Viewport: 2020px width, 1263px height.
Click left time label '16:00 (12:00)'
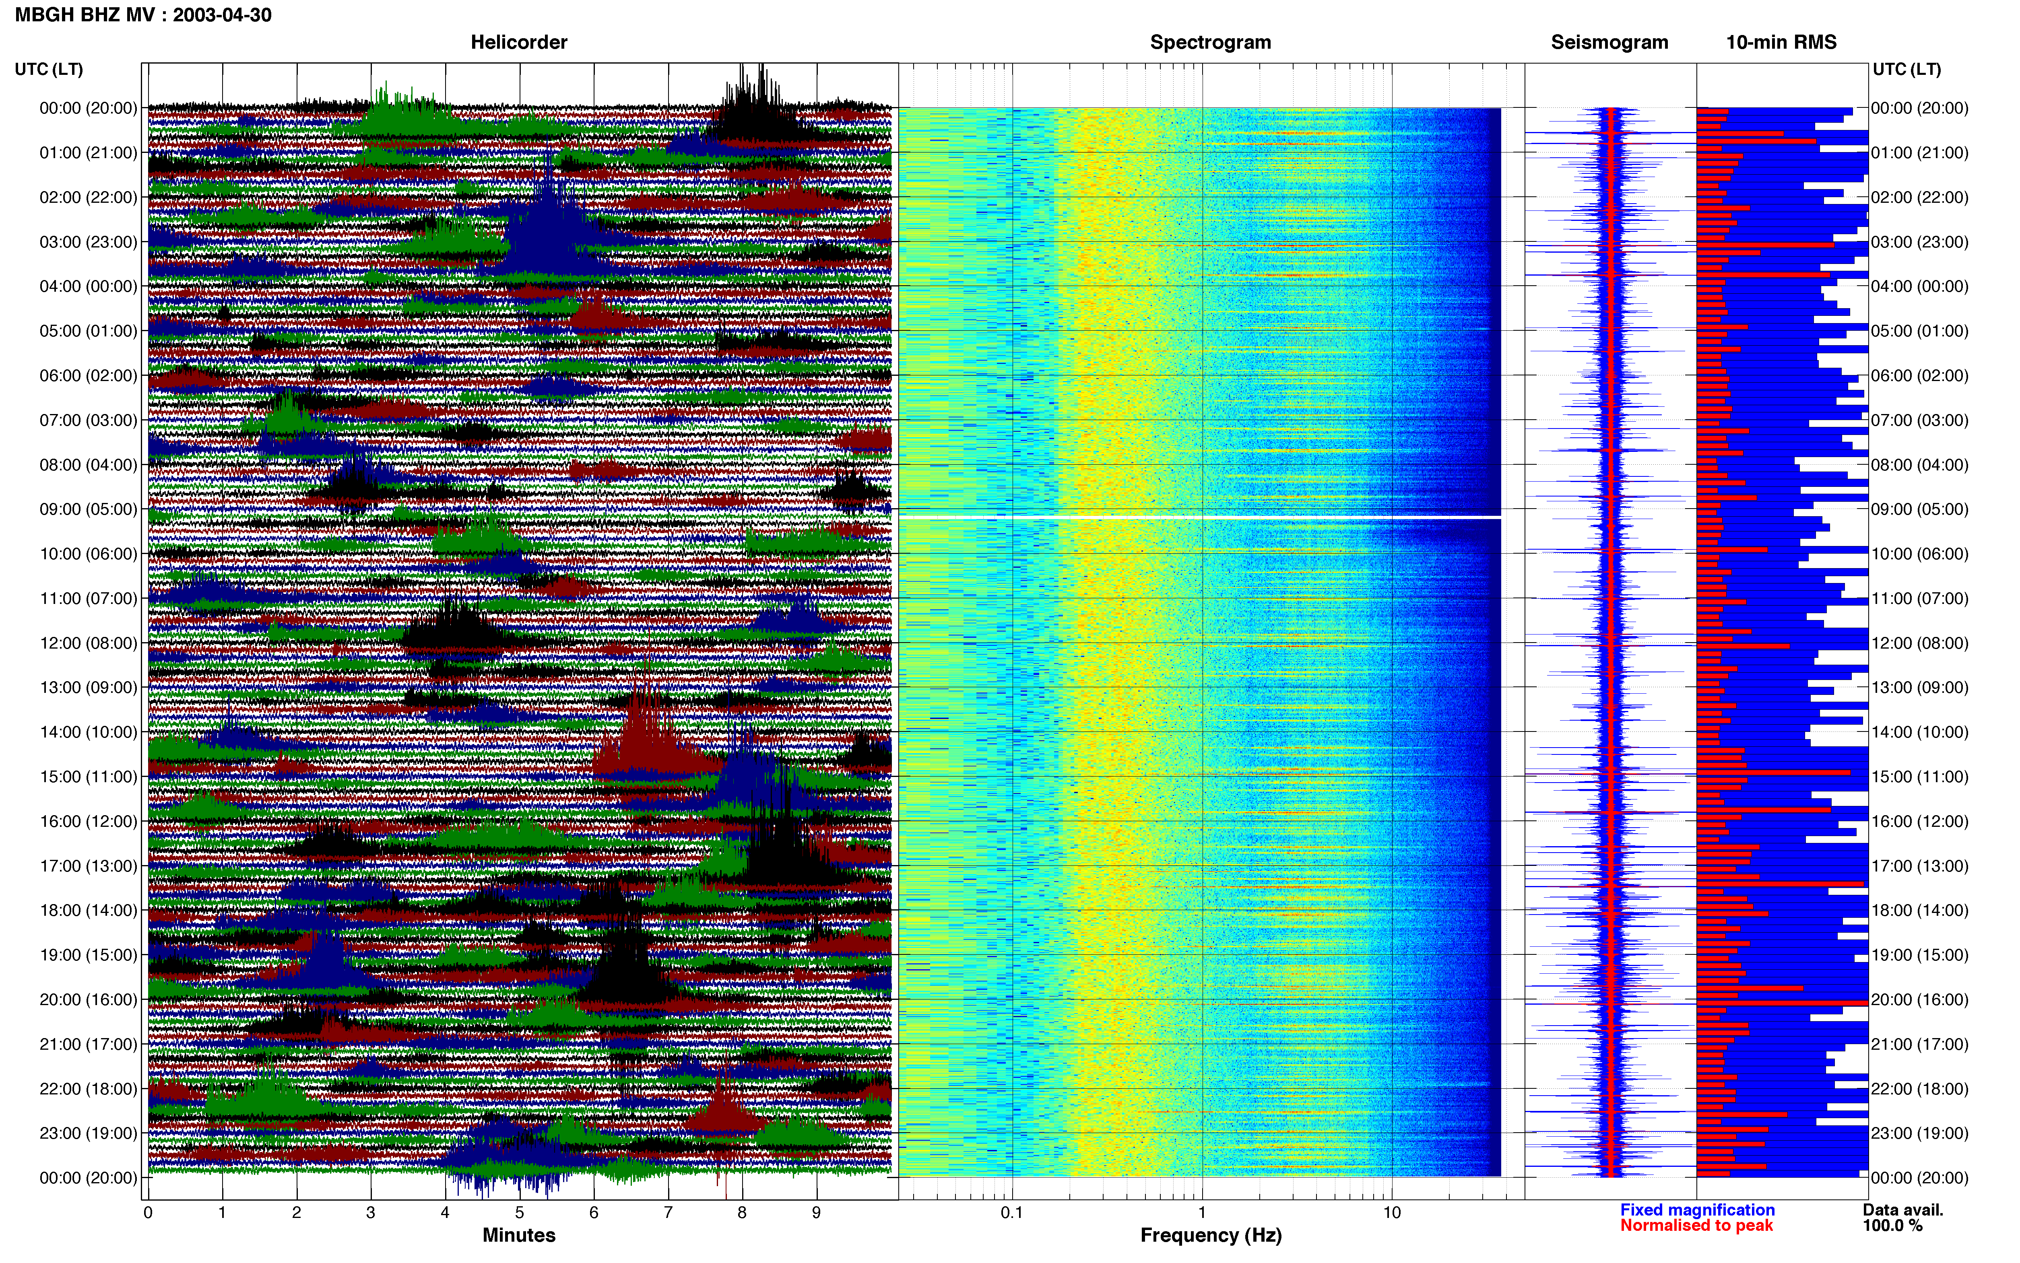coord(89,821)
